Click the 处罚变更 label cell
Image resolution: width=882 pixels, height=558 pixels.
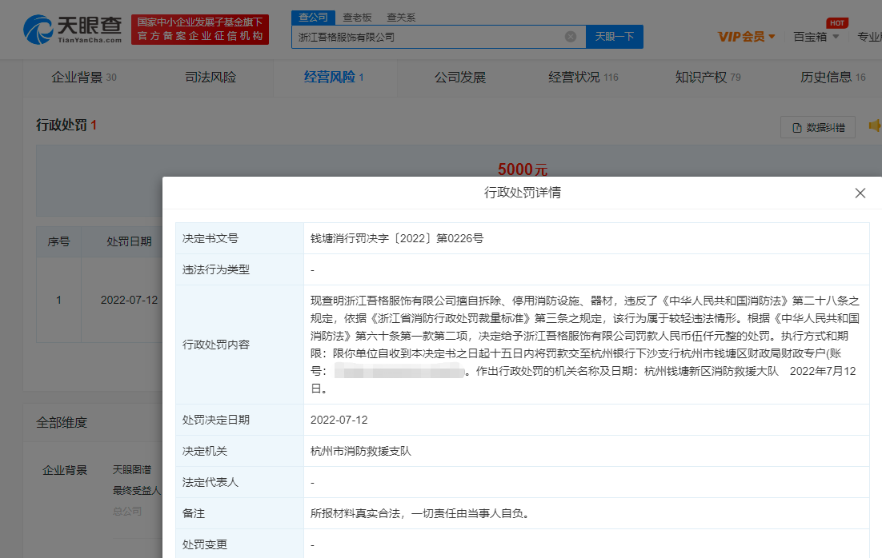coord(239,544)
